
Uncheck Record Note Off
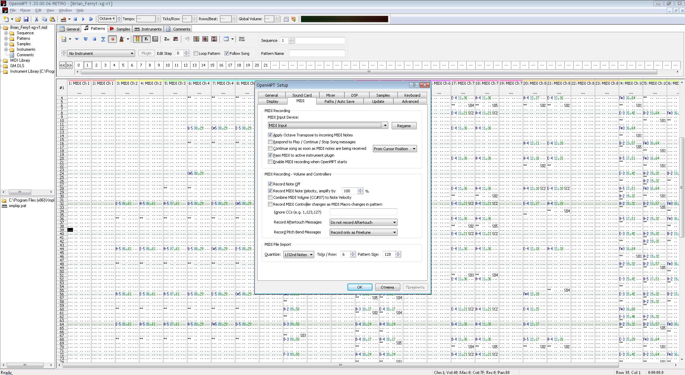point(270,184)
